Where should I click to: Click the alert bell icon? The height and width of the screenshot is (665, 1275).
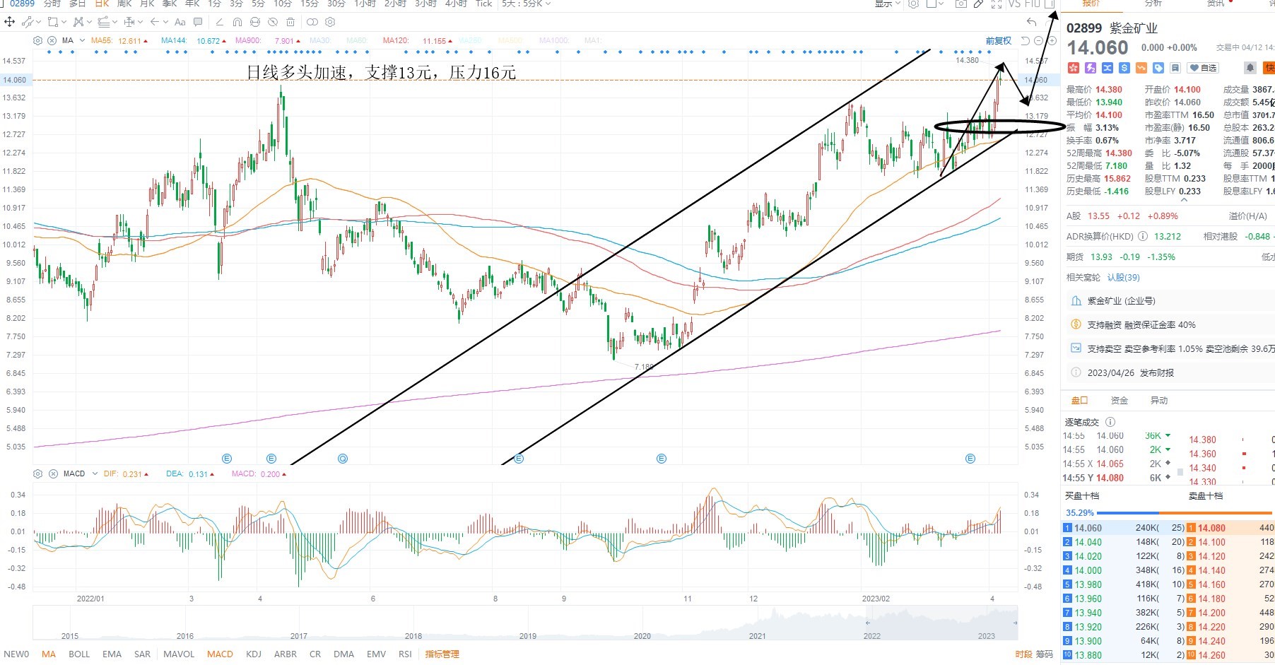tap(1250, 68)
